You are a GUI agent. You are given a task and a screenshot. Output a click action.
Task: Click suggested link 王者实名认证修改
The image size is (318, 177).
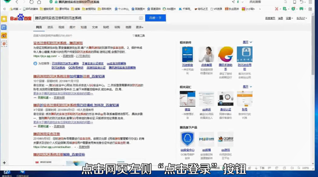(x=93, y=64)
